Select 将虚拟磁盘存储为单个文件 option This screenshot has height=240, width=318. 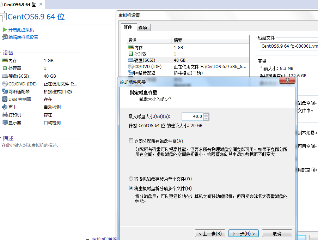[131, 179]
